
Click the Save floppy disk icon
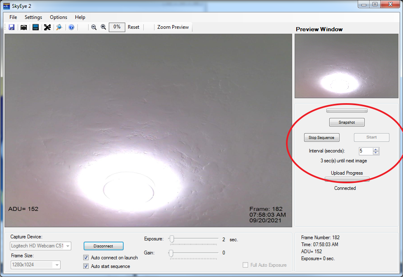pyautogui.click(x=12, y=27)
